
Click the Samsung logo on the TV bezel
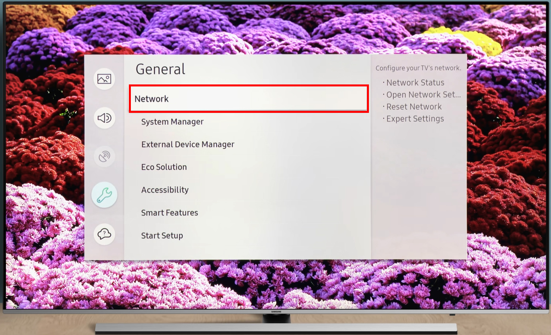pos(277,311)
